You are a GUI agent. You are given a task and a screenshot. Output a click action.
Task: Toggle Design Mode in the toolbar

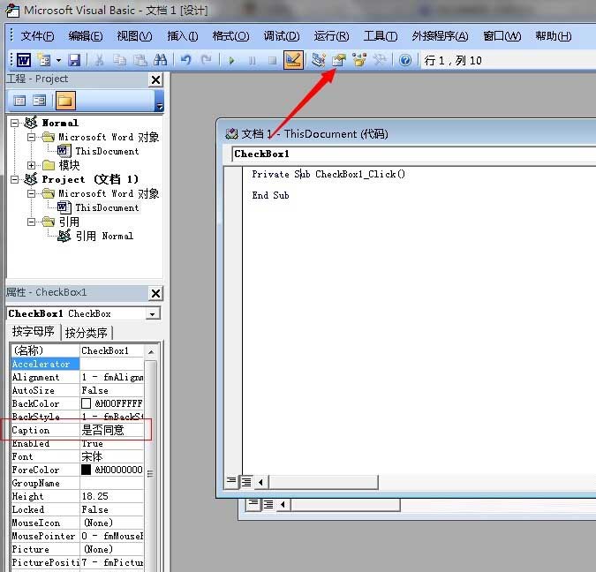pos(293,60)
